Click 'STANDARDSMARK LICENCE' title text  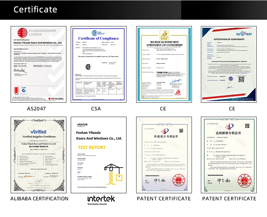pyautogui.click(x=42, y=32)
